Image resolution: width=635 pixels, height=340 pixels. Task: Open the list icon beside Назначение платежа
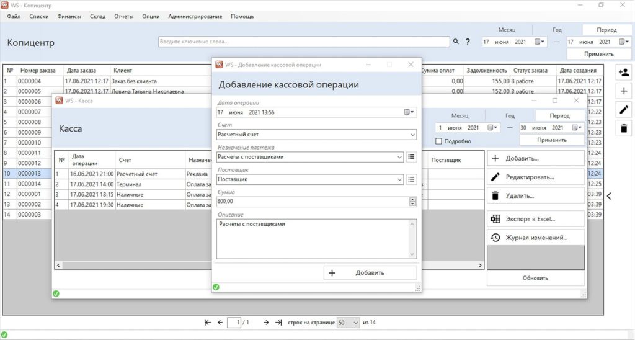coord(411,157)
